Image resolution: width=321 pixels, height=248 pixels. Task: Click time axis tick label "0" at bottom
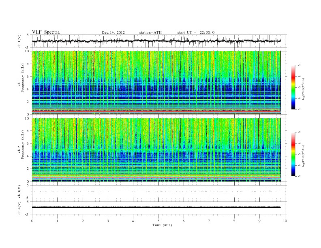click(x=32, y=221)
